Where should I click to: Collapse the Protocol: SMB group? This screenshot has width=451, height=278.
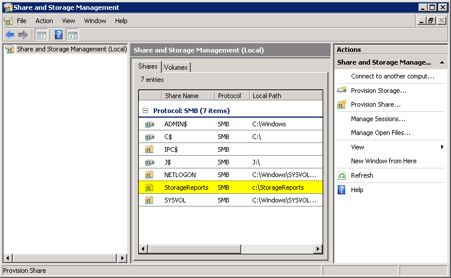pyautogui.click(x=146, y=111)
